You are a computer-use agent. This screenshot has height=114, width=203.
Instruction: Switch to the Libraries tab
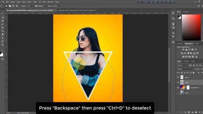[180, 44]
